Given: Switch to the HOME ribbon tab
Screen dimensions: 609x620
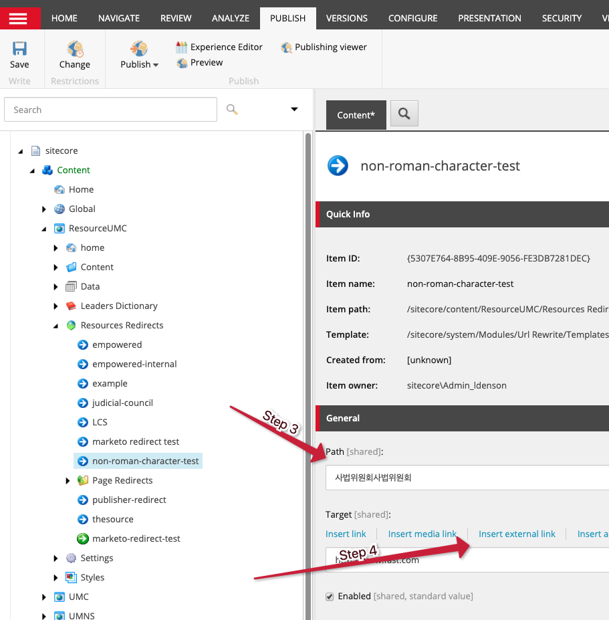Looking at the screenshot, I should click(x=64, y=18).
